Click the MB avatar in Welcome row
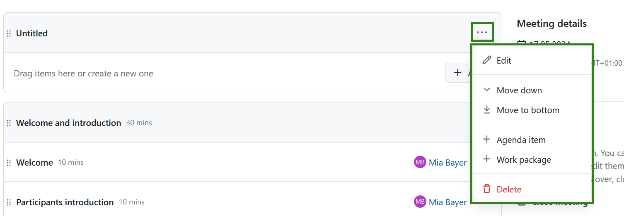Viewport: 624px width, 216px height. click(x=420, y=162)
